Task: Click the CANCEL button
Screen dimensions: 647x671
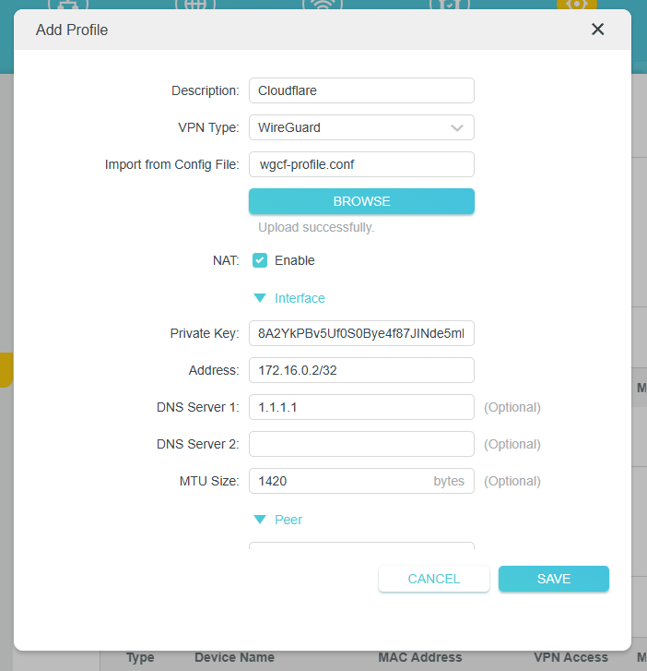Action: tap(434, 579)
